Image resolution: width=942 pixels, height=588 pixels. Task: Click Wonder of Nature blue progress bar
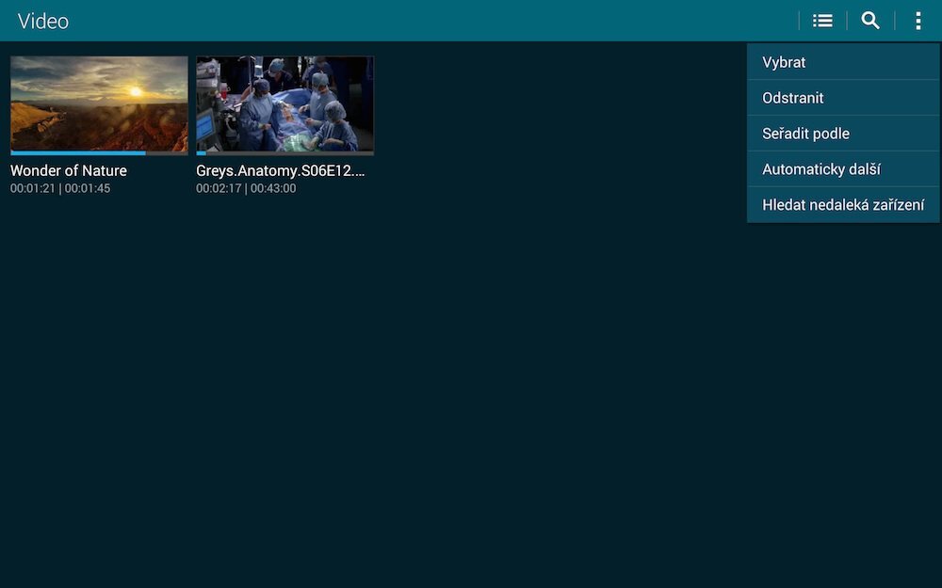[x=78, y=152]
